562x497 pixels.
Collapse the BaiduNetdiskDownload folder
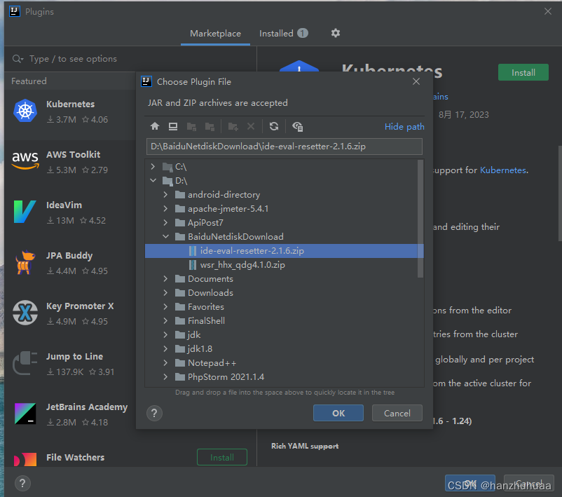coord(165,236)
